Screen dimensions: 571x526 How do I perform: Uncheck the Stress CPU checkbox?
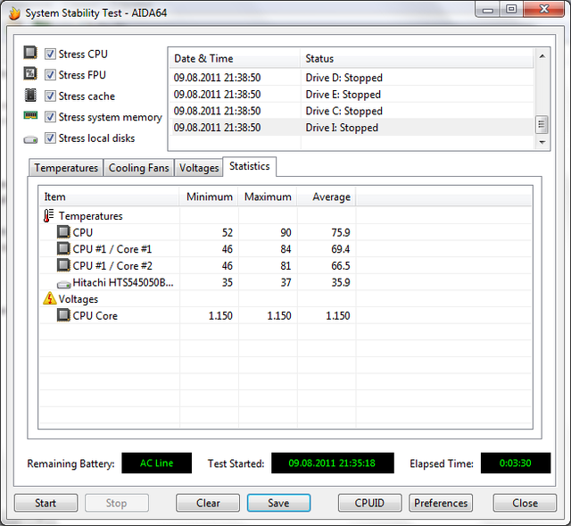[51, 54]
